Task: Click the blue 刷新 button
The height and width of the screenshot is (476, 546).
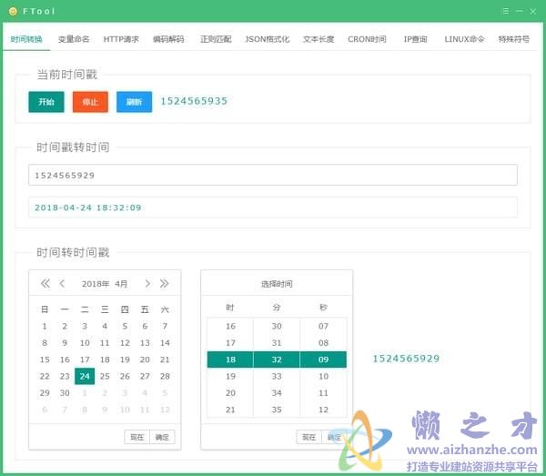Action: 134,102
